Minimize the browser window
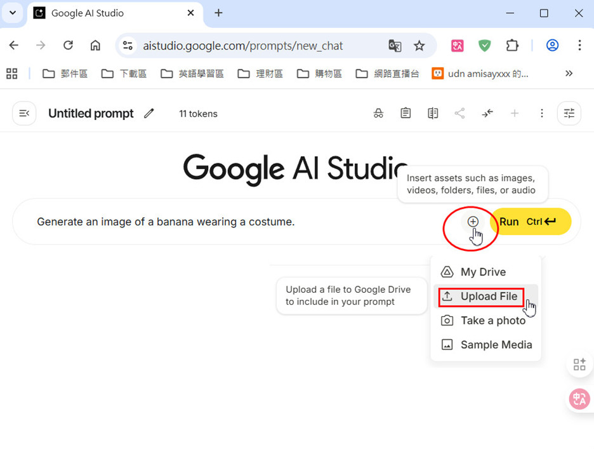 click(510, 13)
